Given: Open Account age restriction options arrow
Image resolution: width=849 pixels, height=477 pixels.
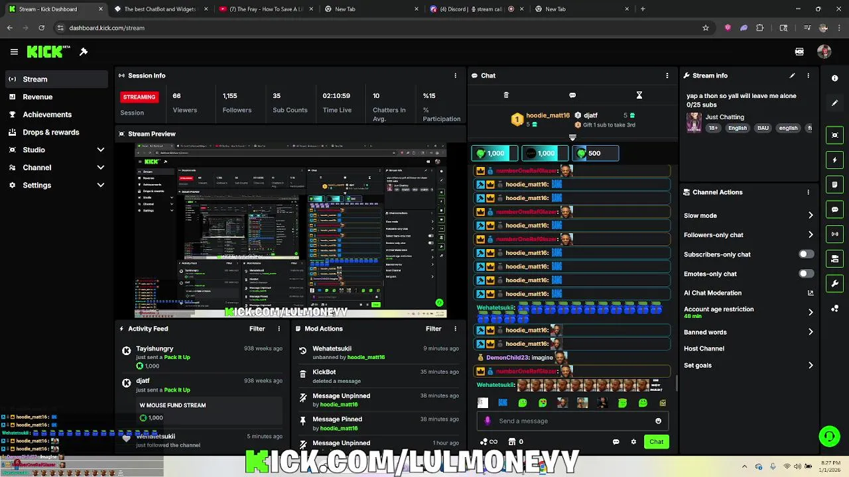Looking at the screenshot, I should point(811,312).
